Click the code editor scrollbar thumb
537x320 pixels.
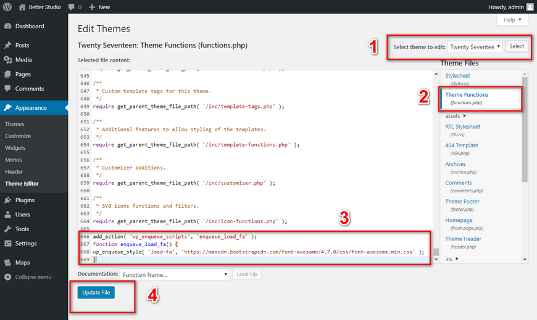tap(436, 252)
